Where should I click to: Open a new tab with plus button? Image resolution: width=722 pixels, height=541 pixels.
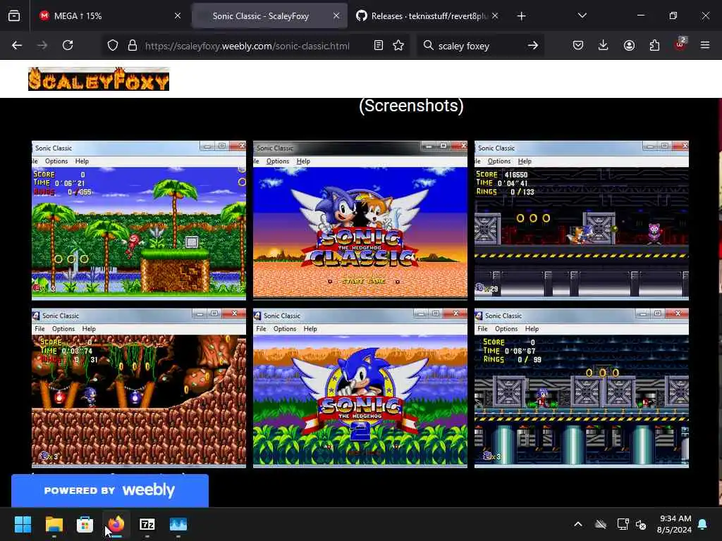tap(521, 16)
